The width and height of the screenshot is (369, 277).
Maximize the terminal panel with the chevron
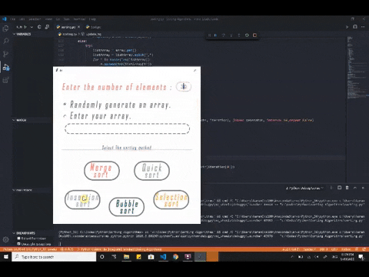pos(355,188)
